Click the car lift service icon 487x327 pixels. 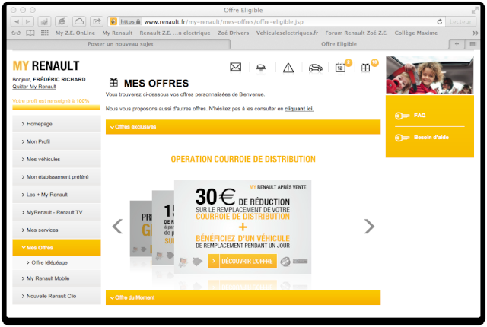click(261, 68)
